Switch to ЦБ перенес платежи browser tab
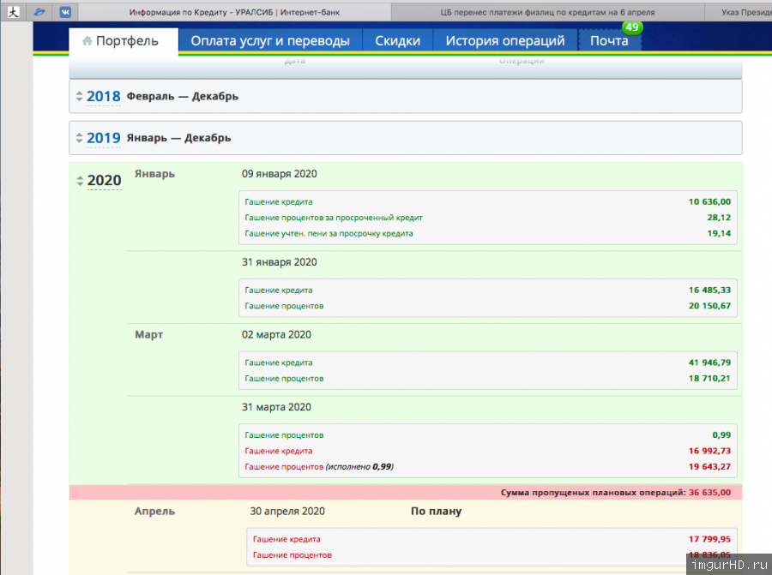The height and width of the screenshot is (575, 772). (x=547, y=12)
